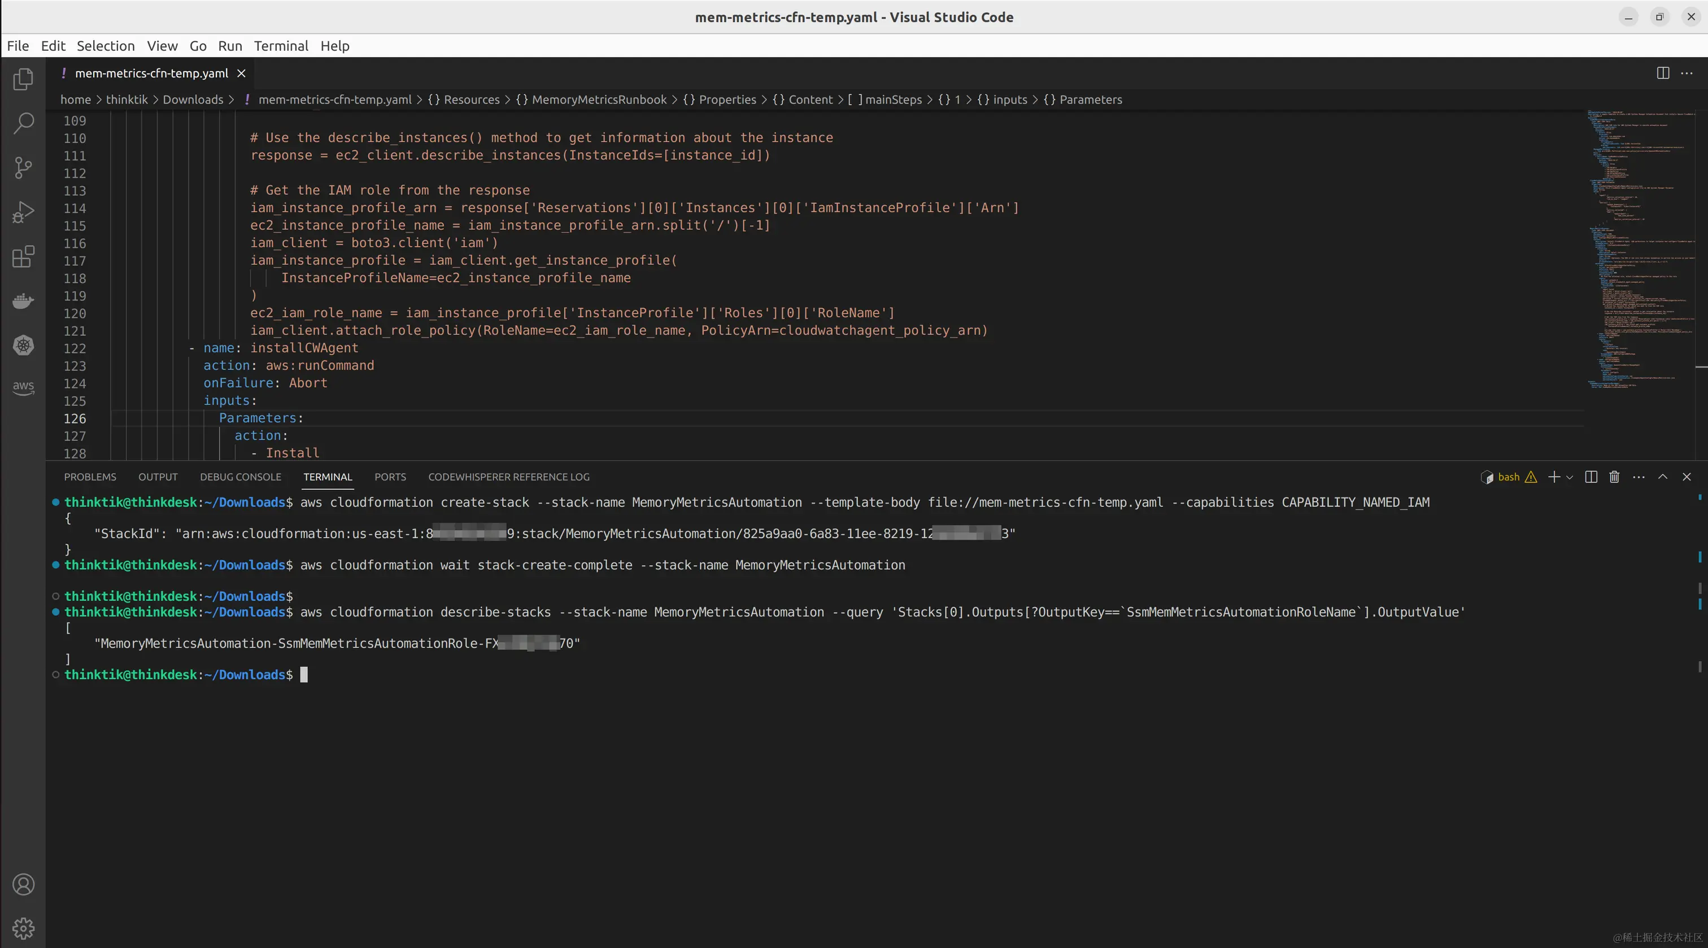
Task: Switch to the PROBLEMS panel tab
Action: click(x=90, y=477)
